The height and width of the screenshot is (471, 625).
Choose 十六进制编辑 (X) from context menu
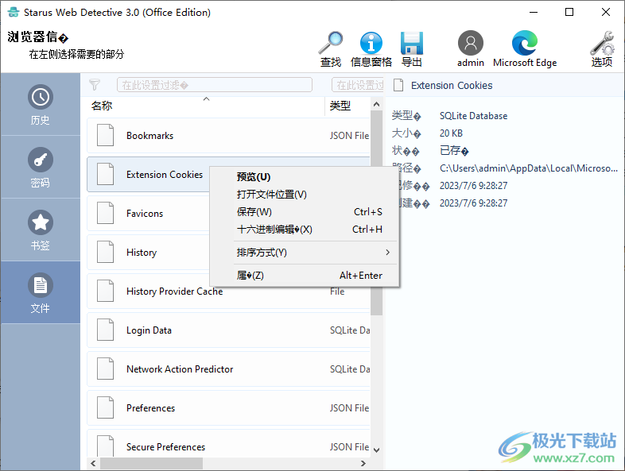(x=305, y=230)
